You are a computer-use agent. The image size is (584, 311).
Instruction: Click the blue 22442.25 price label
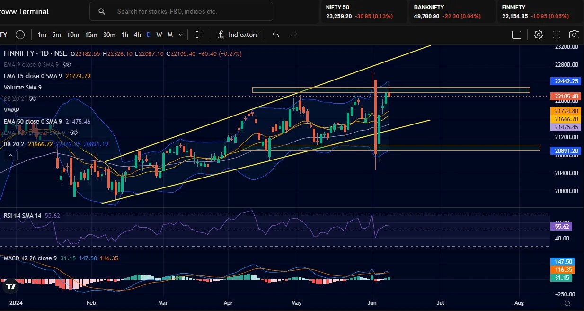[565, 81]
